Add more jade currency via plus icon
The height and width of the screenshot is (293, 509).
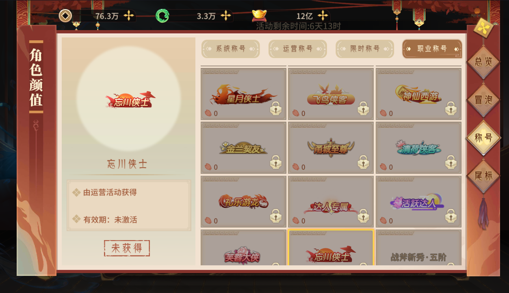(226, 16)
